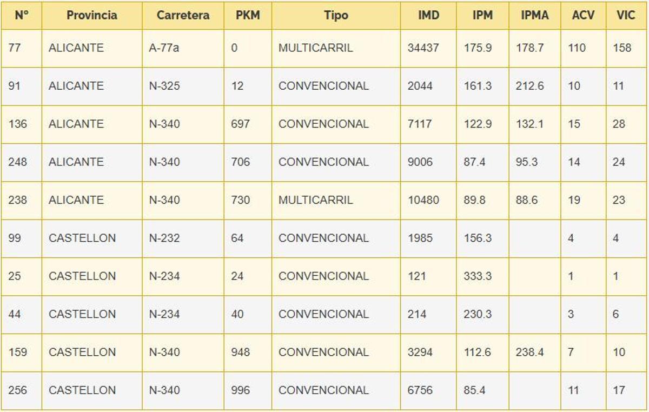Select the Tipo column header
Image resolution: width=649 pixels, height=412 pixels.
[336, 15]
